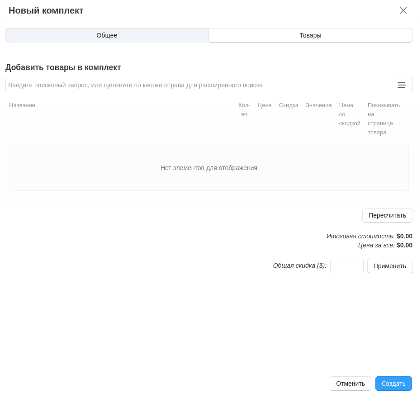Select the Товары tab
The height and width of the screenshot is (398, 417).
[x=310, y=35]
